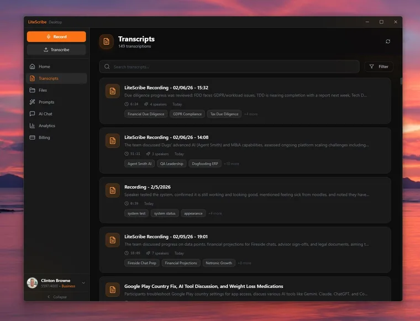This screenshot has width=420, height=321.
Task: Select the QA Leadership tag
Action: (x=172, y=164)
